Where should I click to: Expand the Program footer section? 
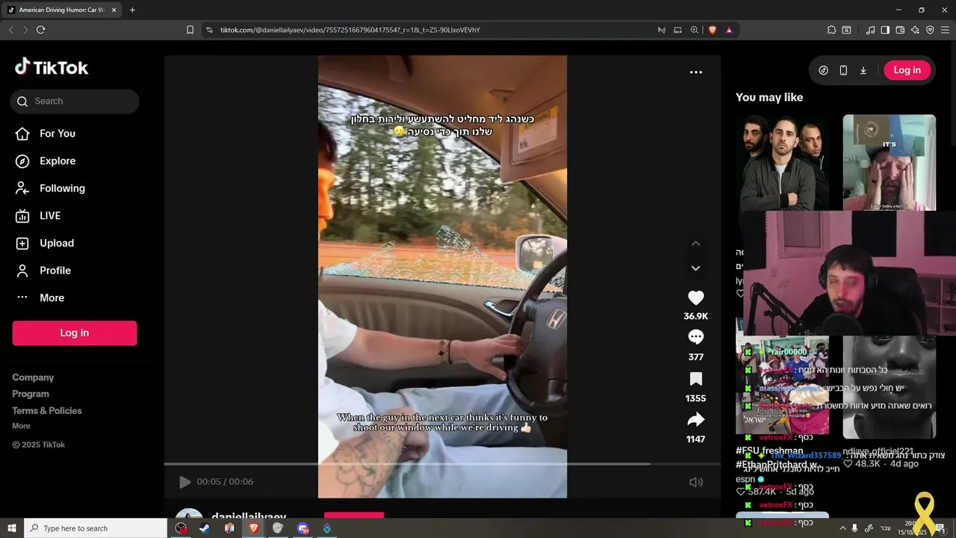pos(31,394)
